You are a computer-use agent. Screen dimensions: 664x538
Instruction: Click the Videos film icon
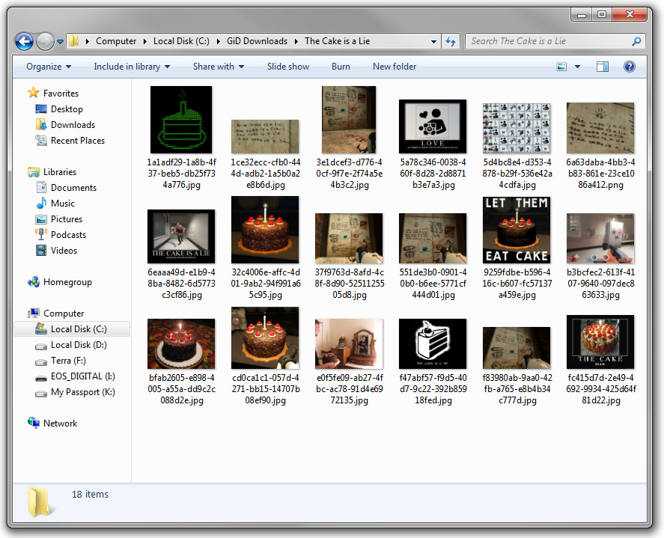coord(41,250)
